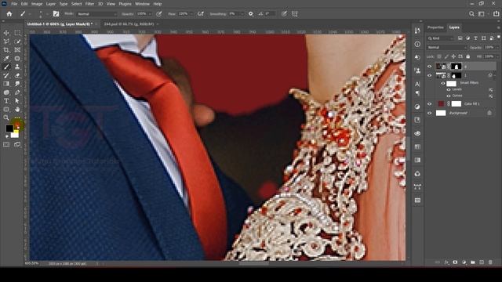Select the Rectangular Marquee tool
Viewport: 502px width, 282px height.
[17, 33]
